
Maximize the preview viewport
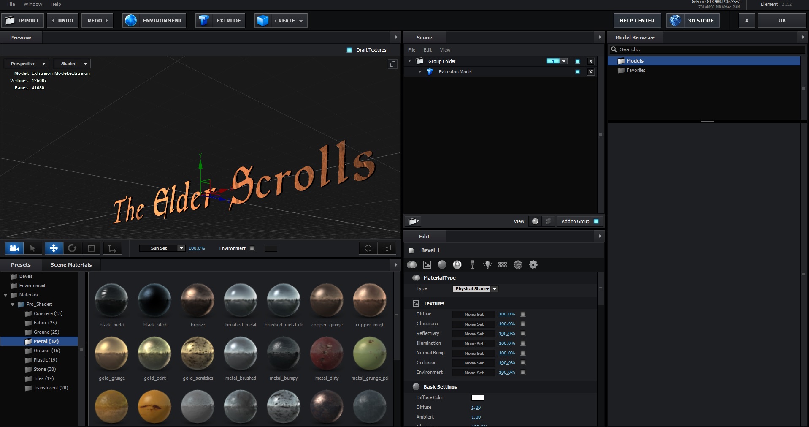click(x=392, y=64)
